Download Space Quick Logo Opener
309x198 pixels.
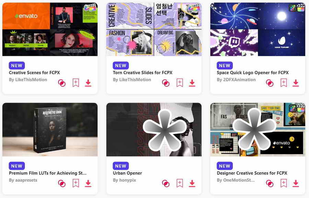[x=296, y=83]
